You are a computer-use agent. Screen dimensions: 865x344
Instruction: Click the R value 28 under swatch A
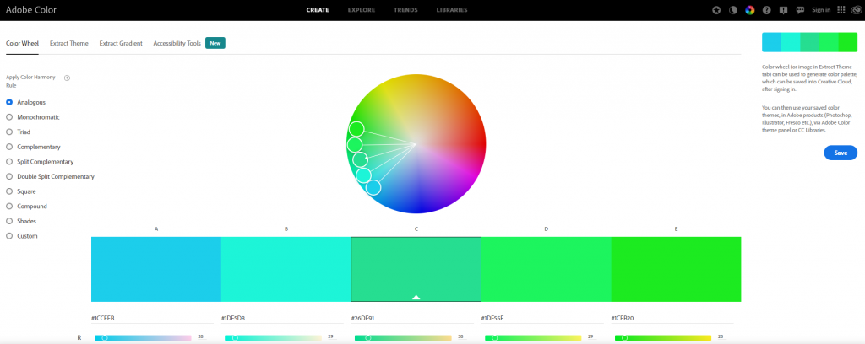201,336
